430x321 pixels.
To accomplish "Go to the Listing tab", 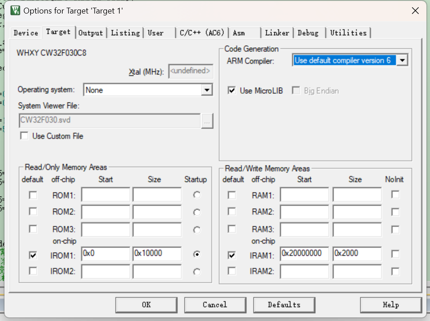I will 126,33.
